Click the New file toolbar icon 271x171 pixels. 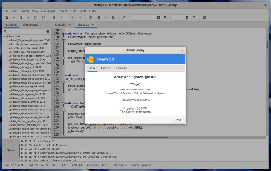tap(7, 17)
